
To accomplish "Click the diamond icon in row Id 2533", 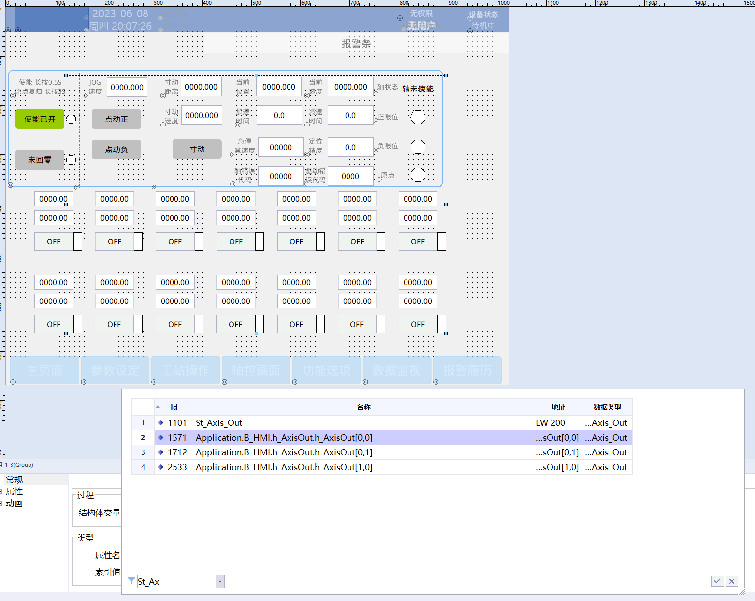I will [x=161, y=467].
